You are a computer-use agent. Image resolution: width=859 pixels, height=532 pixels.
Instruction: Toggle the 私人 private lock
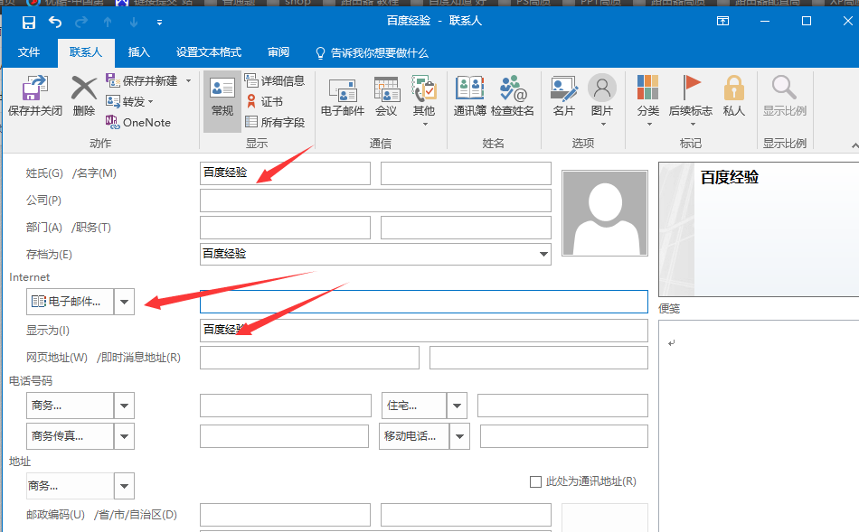click(x=734, y=98)
